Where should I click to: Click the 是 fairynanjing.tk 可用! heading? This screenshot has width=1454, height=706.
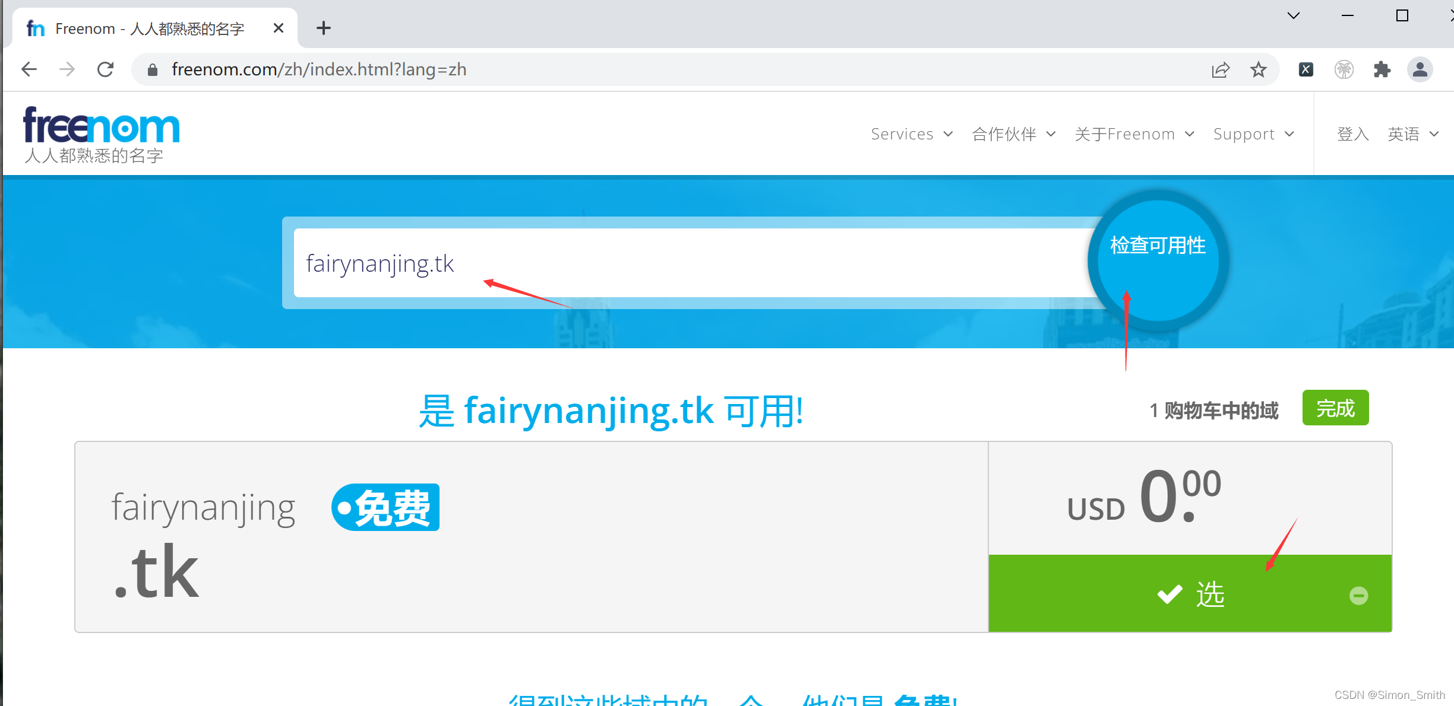pos(611,411)
